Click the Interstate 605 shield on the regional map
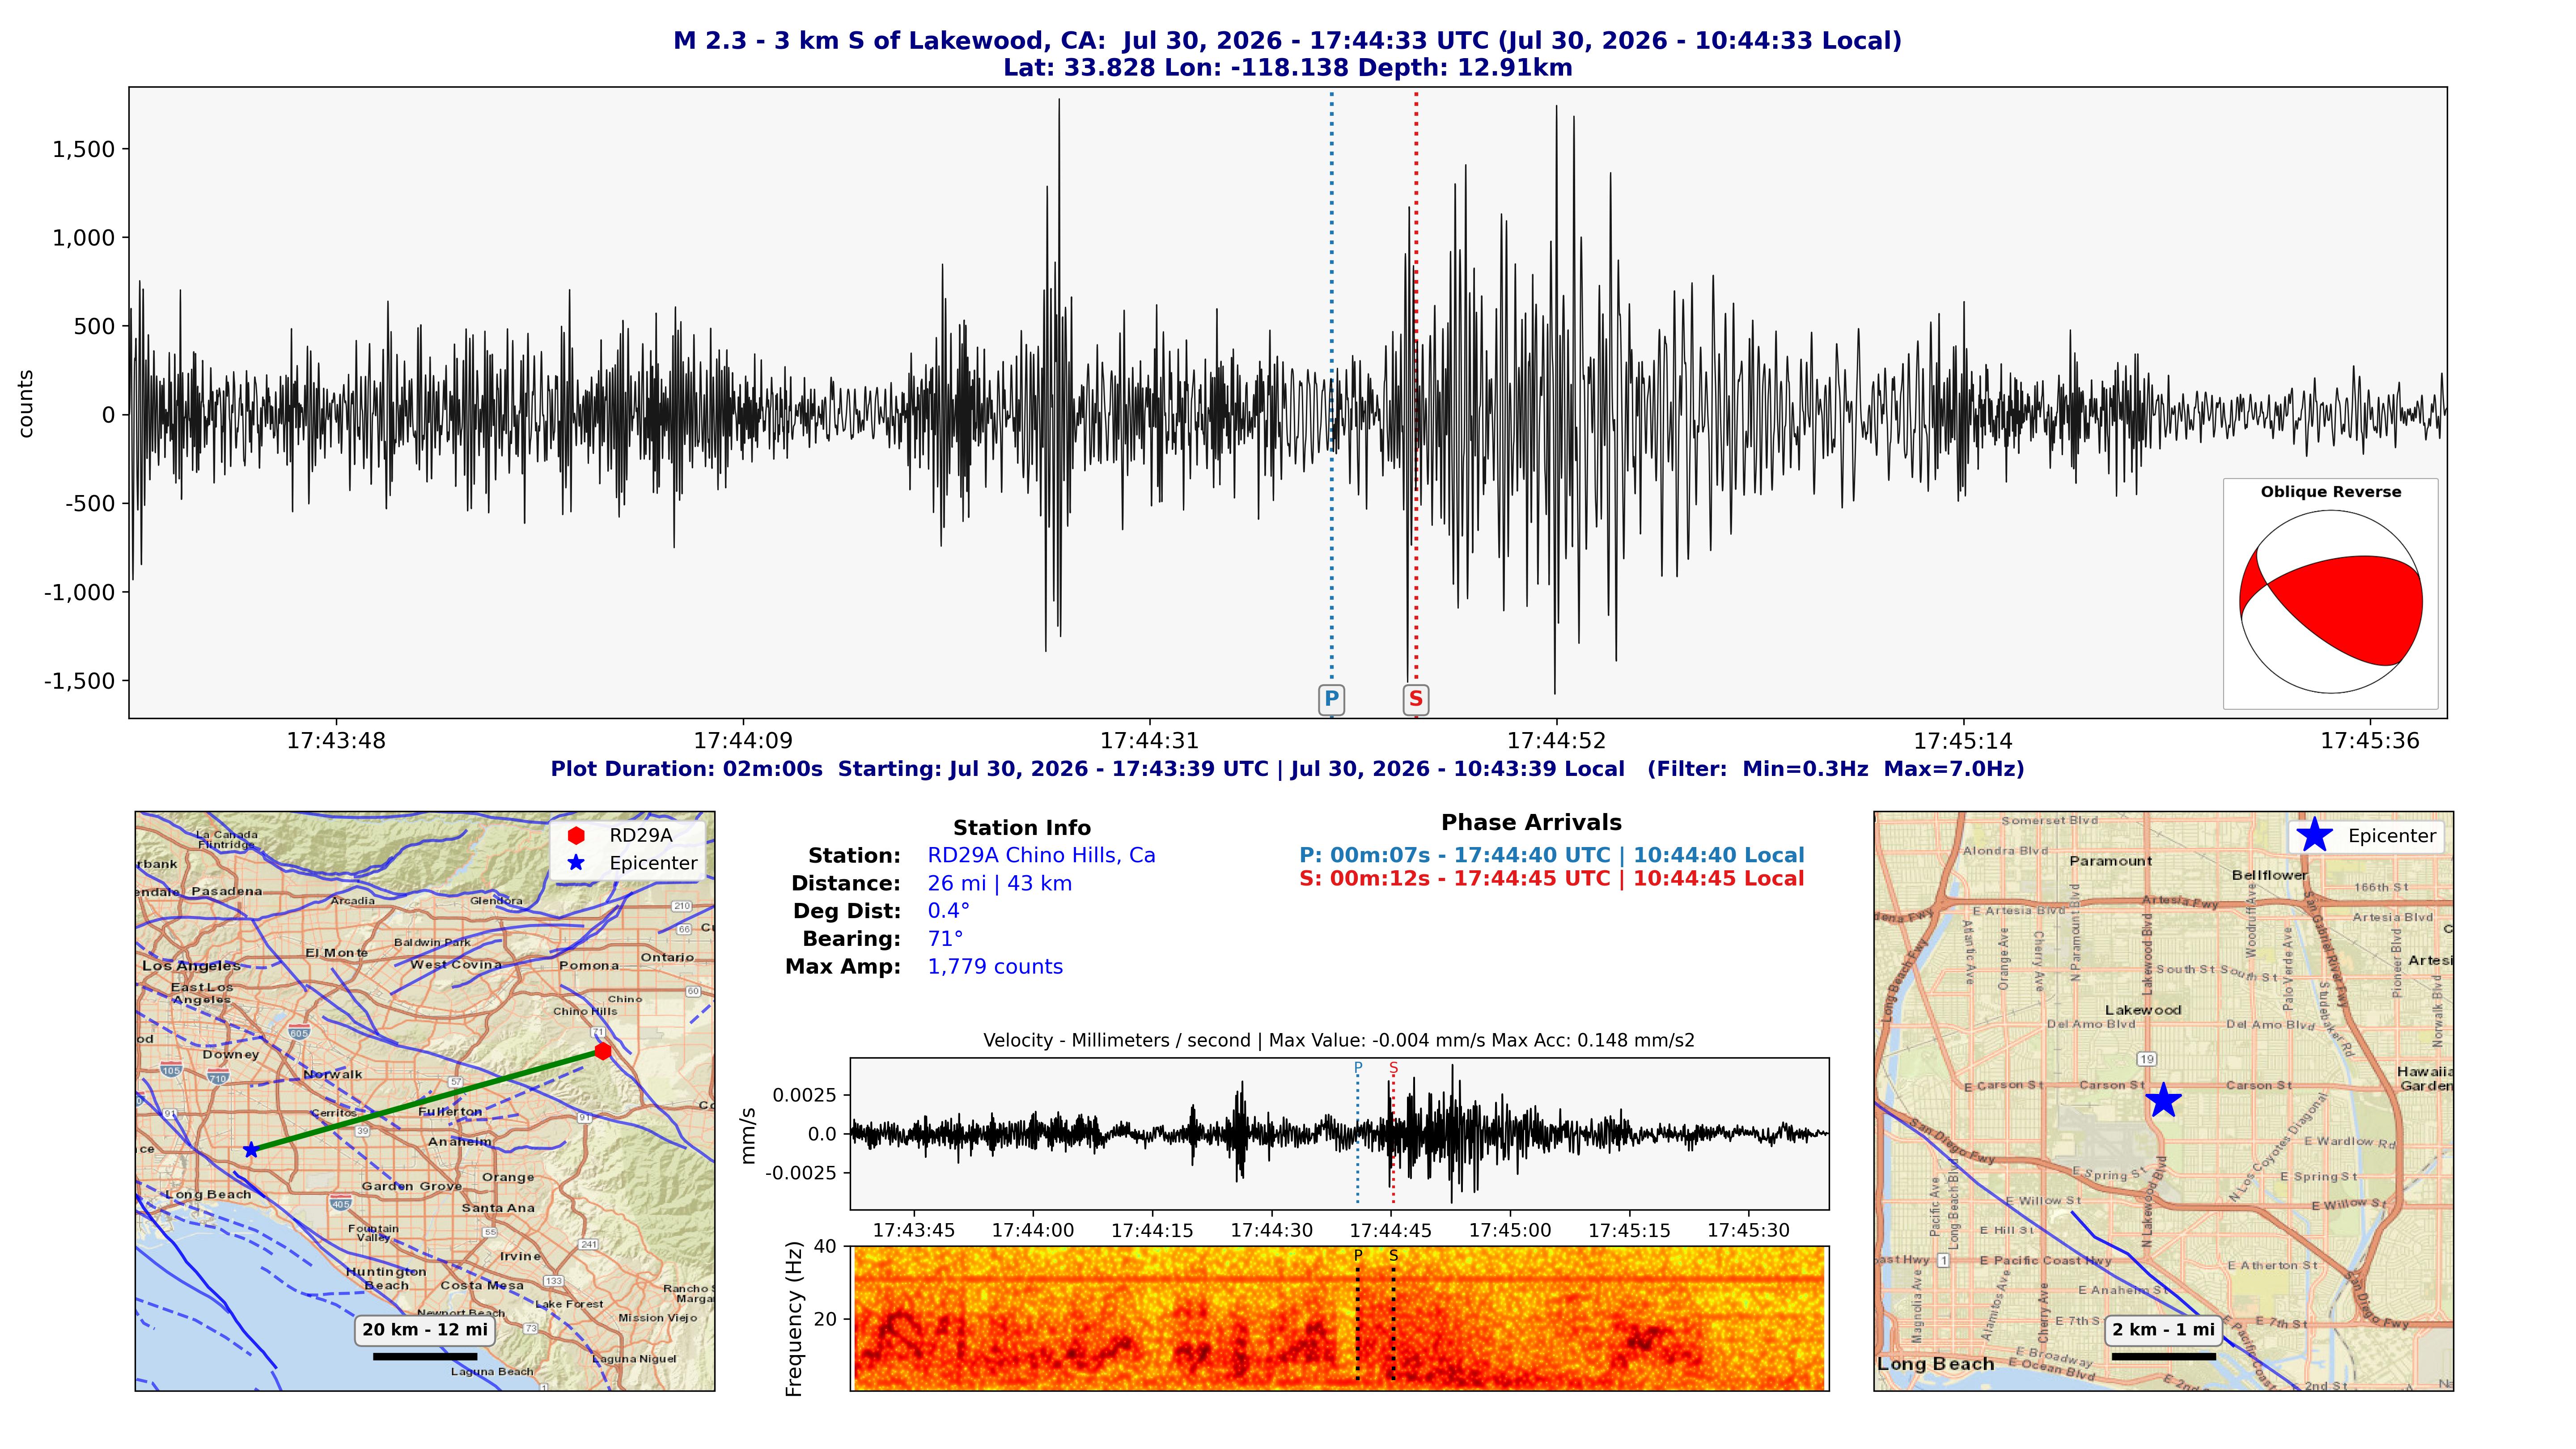 point(299,1032)
